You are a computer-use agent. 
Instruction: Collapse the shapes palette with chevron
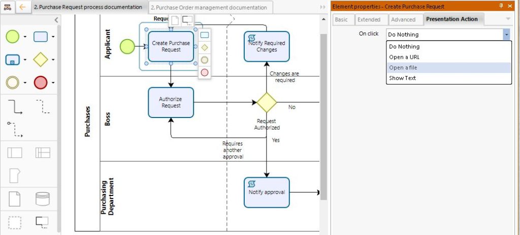(56, 20)
